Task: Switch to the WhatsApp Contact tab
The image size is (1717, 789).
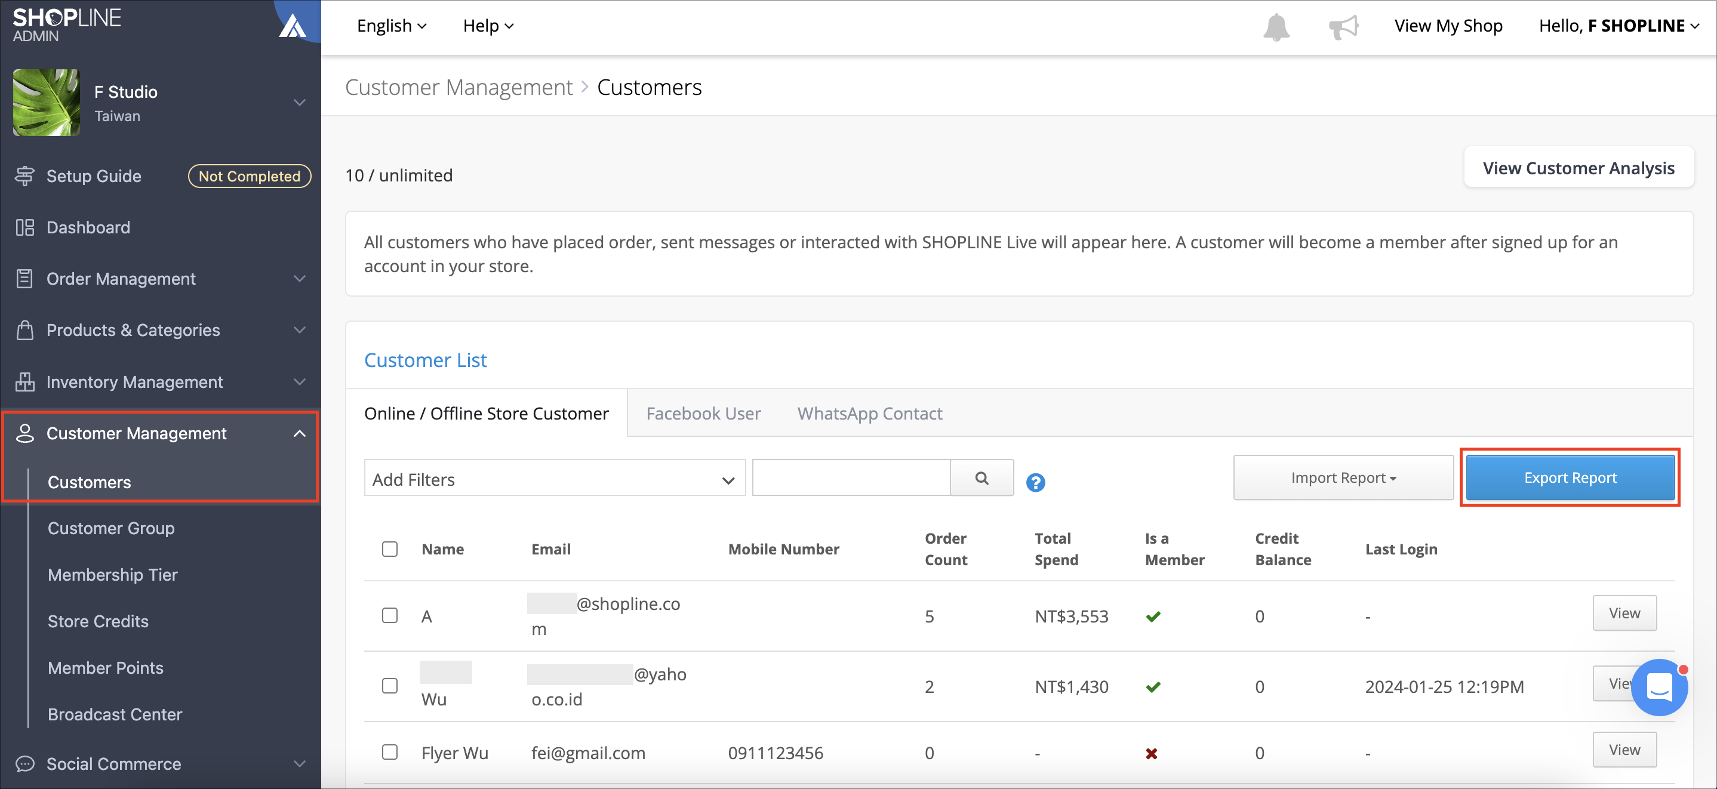Action: pyautogui.click(x=870, y=414)
